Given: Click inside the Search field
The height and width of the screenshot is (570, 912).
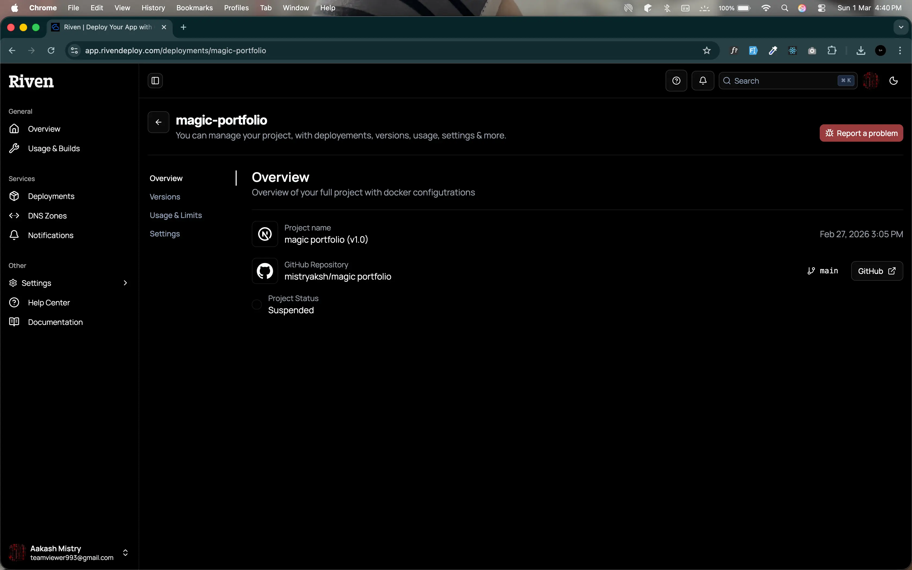Looking at the screenshot, I should (x=776, y=80).
